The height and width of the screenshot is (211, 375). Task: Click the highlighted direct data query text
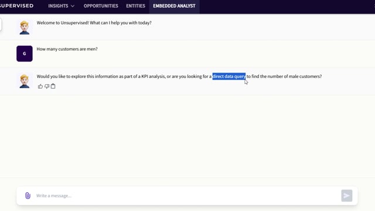point(229,76)
